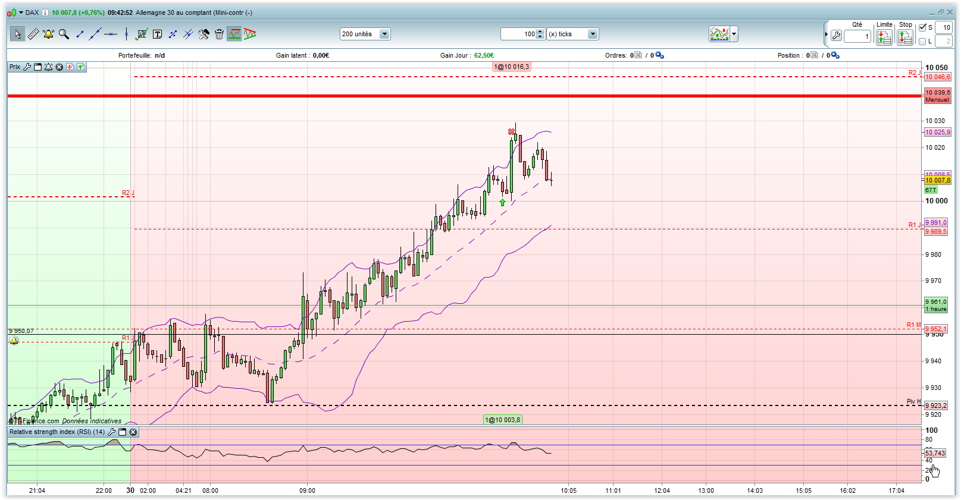Click the 1@10 003,8 order label
The width and height of the screenshot is (961, 500).
[503, 420]
